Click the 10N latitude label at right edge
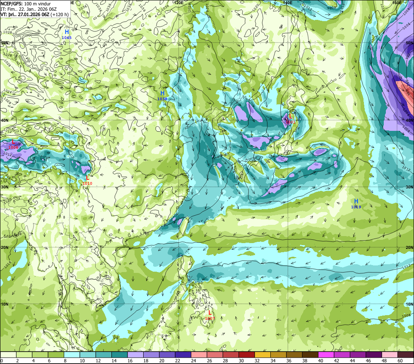Image resolution: width=414 pixels, height=364 pixels. coord(409,304)
